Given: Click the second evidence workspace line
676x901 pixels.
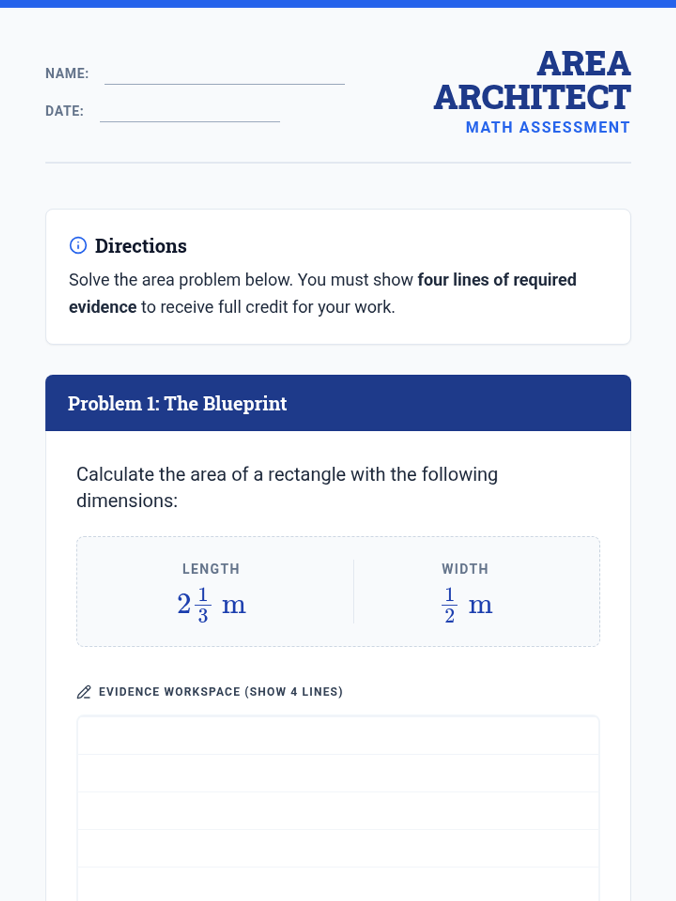Looking at the screenshot, I should [x=338, y=773].
